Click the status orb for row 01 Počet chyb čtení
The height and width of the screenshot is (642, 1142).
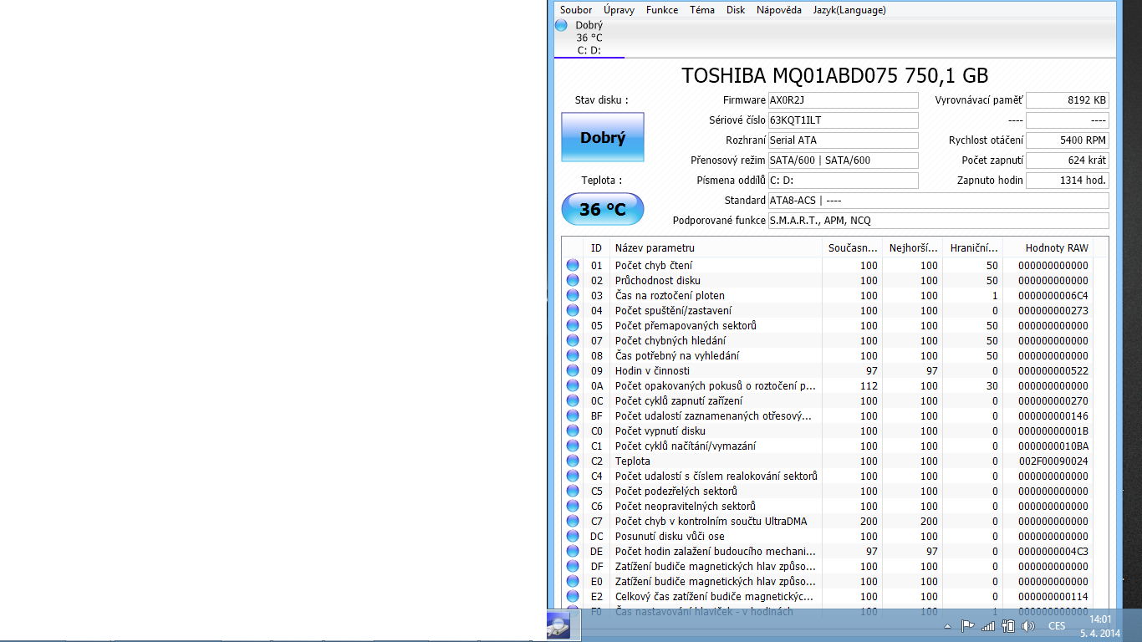[573, 265]
